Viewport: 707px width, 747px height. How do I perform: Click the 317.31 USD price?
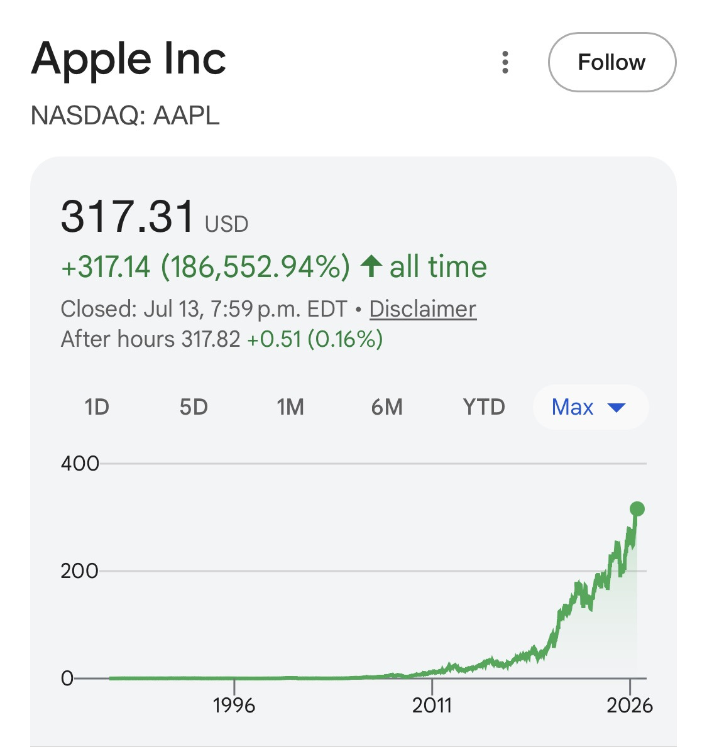coord(155,217)
